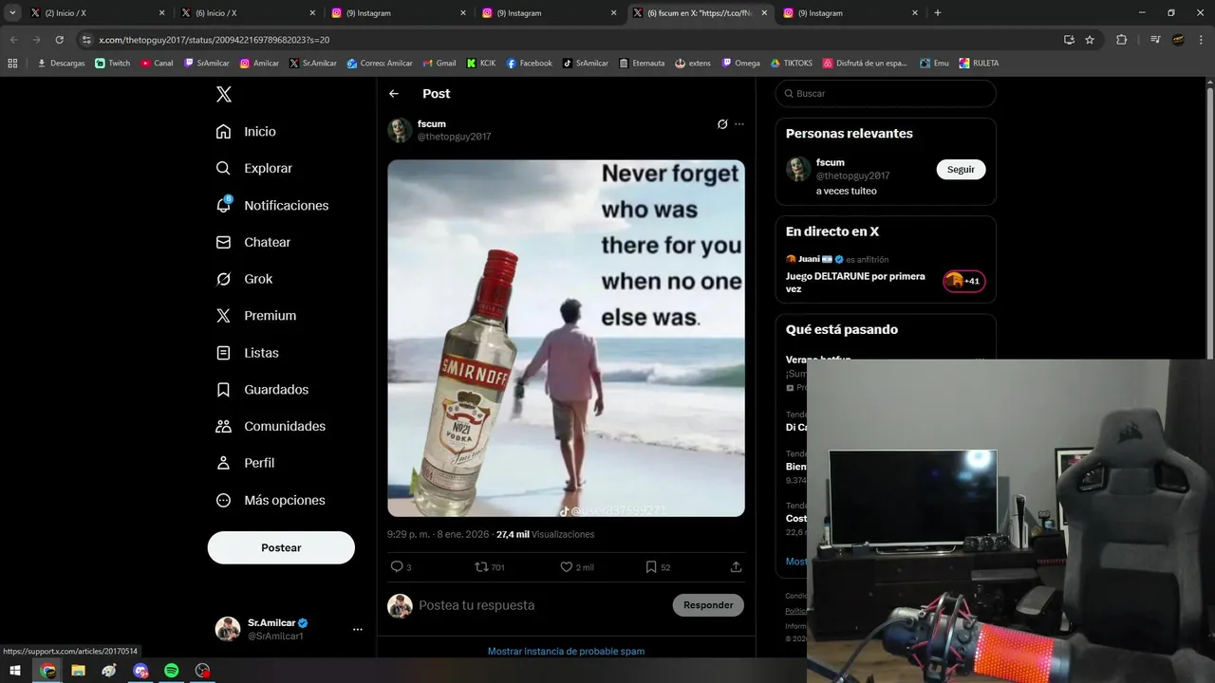Follow fscum with the Seguir button
Screen dimensions: 1215x683
(x=961, y=169)
